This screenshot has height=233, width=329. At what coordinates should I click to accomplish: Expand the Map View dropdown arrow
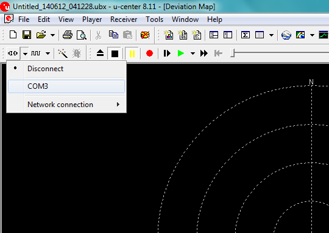tap(312, 35)
